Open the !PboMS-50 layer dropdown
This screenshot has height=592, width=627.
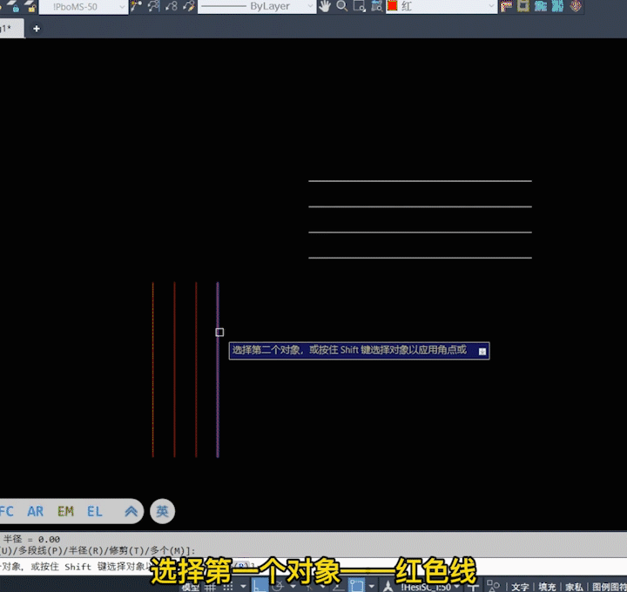[84, 7]
